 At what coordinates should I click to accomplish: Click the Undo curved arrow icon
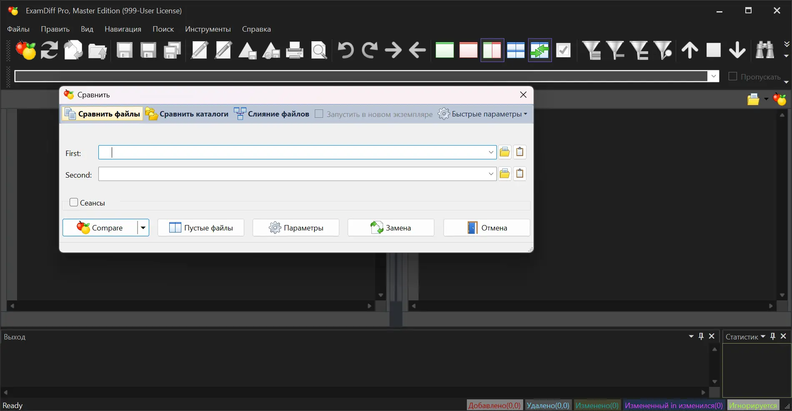point(346,50)
